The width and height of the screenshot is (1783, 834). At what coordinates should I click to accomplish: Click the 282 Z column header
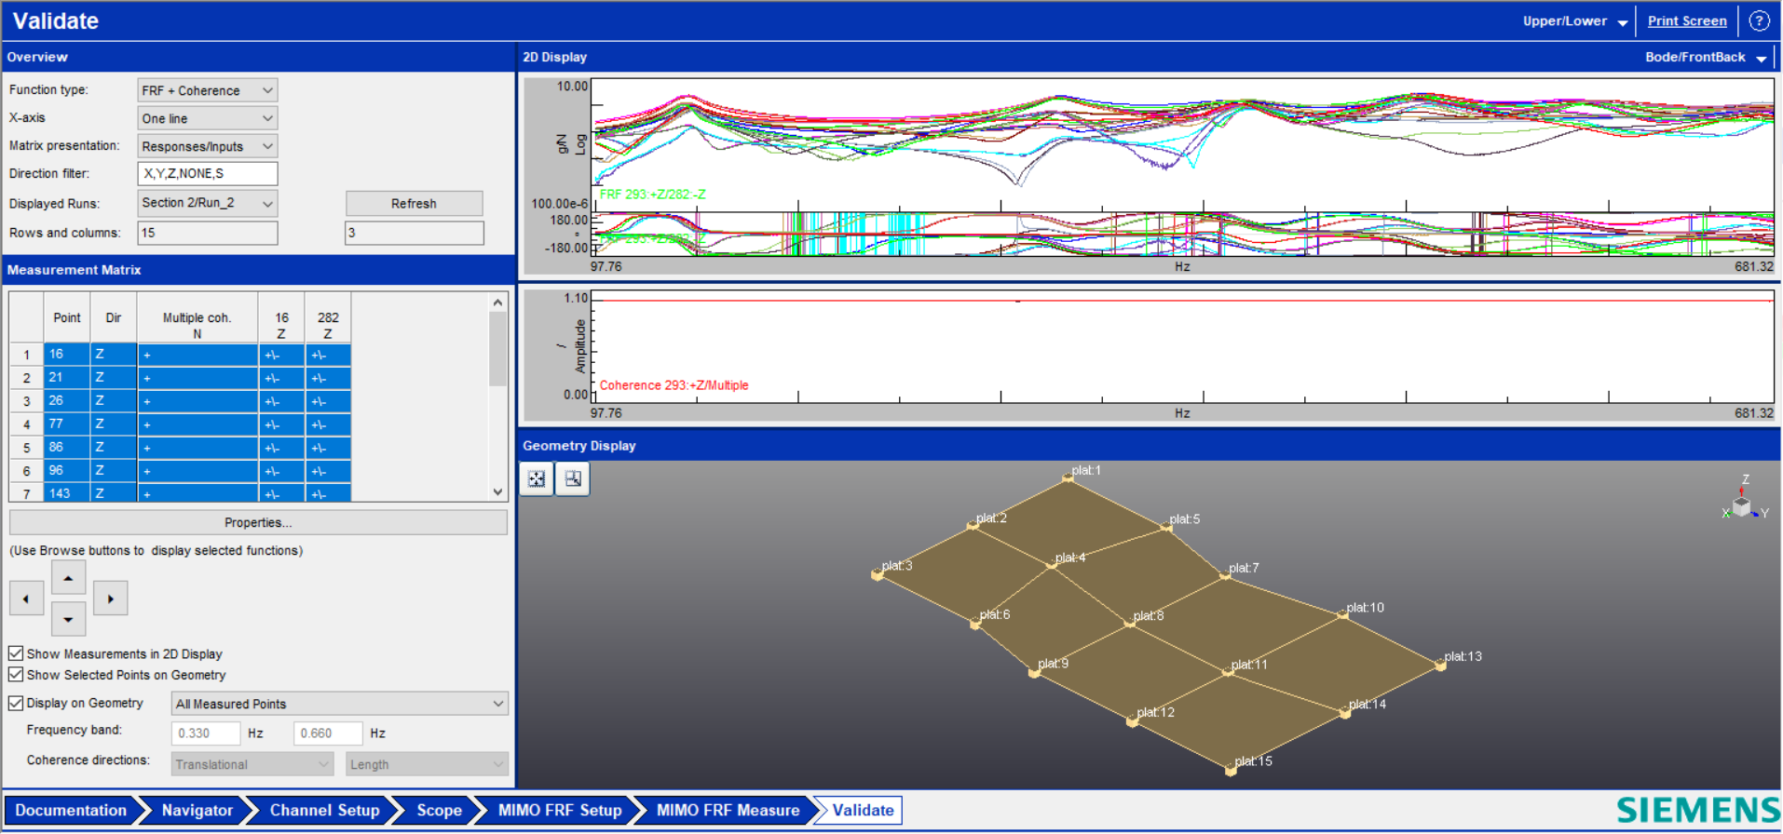[x=328, y=317]
